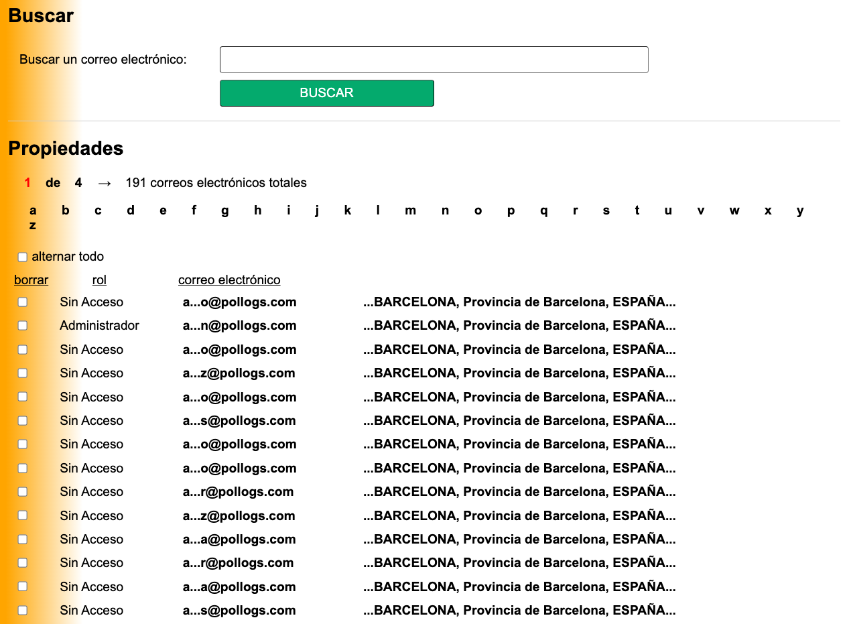The image size is (849, 624).
Task: Click the 'borrar' column header
Action: tap(31, 279)
